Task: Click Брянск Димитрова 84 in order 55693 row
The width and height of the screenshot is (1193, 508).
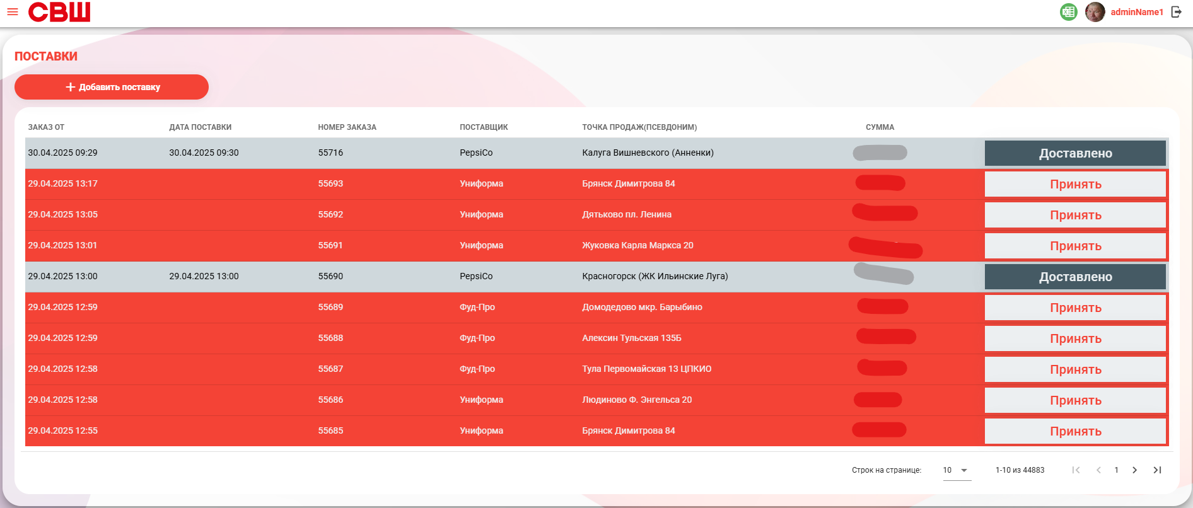Action: (x=629, y=183)
